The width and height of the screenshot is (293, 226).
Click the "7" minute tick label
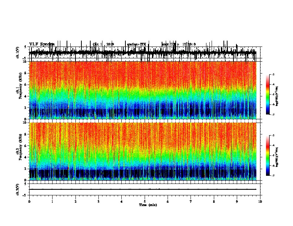click(191, 202)
